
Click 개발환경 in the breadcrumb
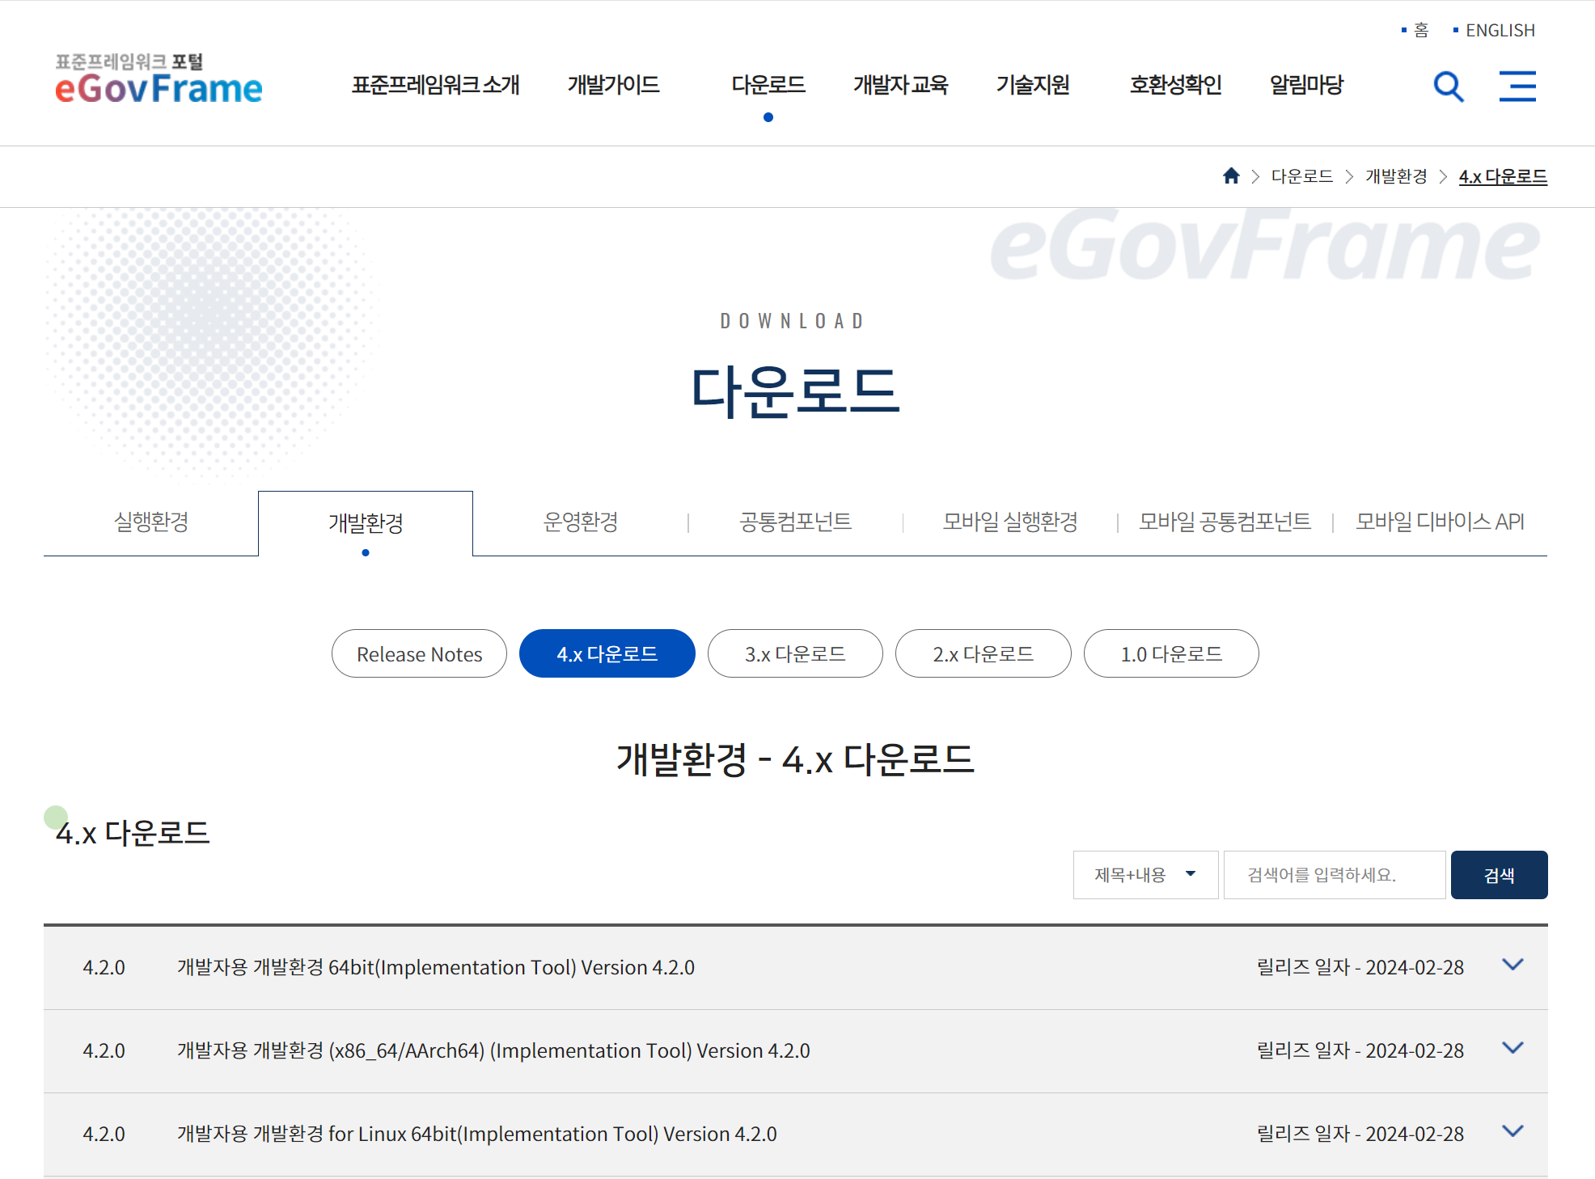click(x=1397, y=176)
